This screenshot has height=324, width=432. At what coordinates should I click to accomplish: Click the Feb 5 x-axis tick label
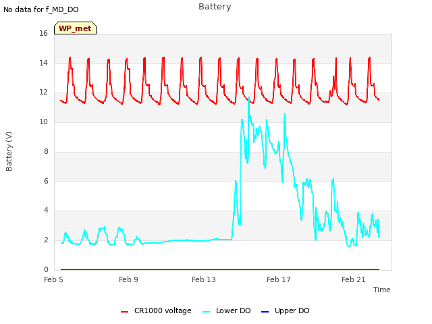pyautogui.click(x=53, y=279)
